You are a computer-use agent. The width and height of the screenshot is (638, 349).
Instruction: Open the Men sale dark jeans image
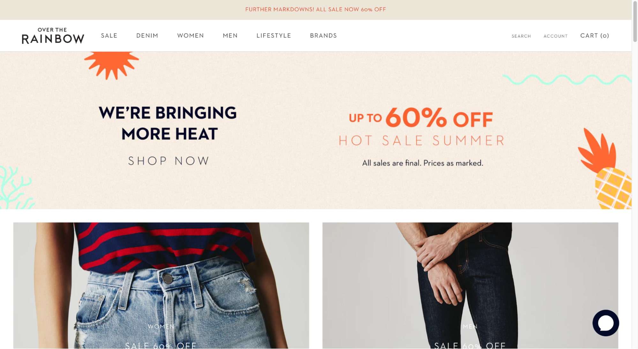(x=470, y=285)
